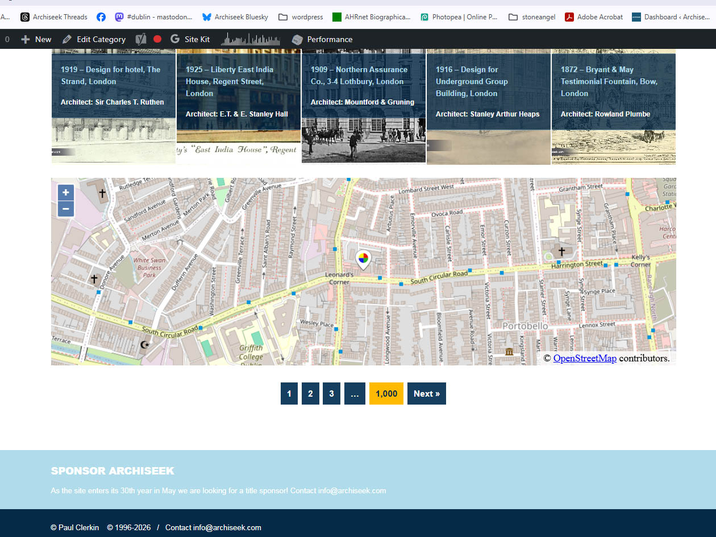Open Facebook bookmark icon
This screenshot has height=537, width=716.
pos(101,17)
